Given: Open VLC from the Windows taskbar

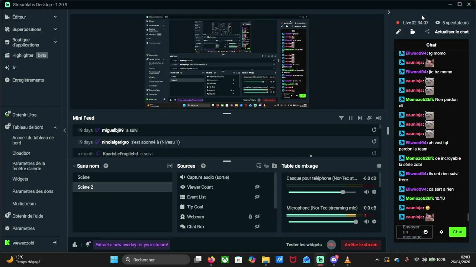Looking at the screenshot, I should [347, 260].
